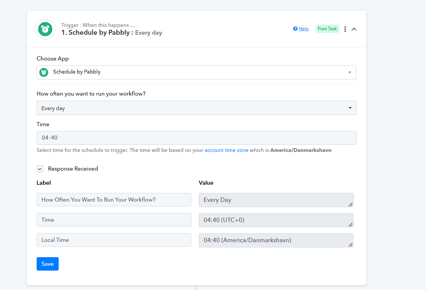This screenshot has width=426, height=290.
Task: Open the Choose App dropdown
Action: click(197, 72)
